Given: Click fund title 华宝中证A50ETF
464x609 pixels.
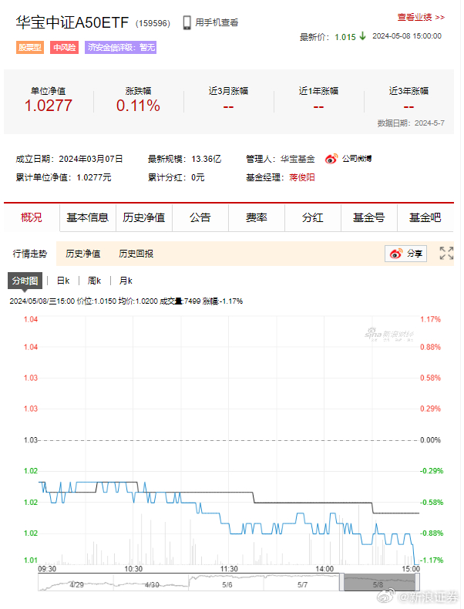Looking at the screenshot, I should tap(72, 22).
